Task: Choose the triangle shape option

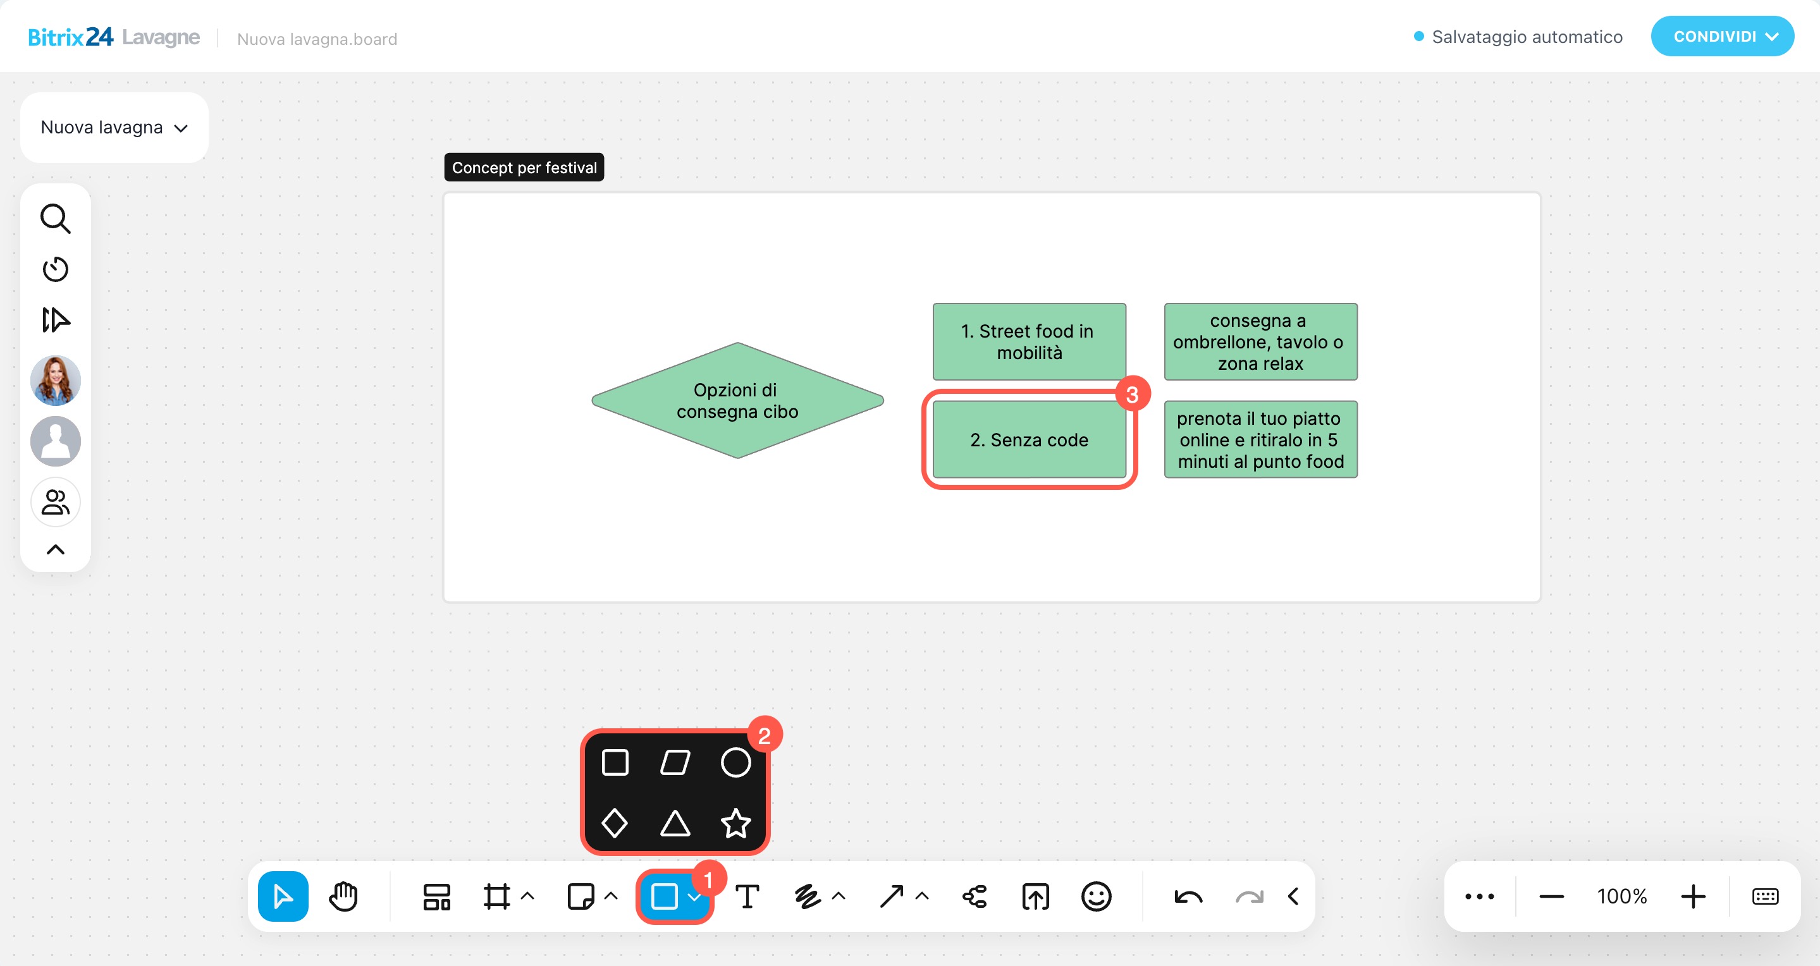Action: coord(675,822)
